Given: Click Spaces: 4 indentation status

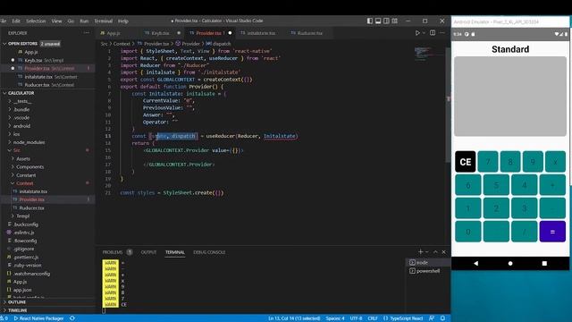Looking at the screenshot, I should (x=335, y=318).
